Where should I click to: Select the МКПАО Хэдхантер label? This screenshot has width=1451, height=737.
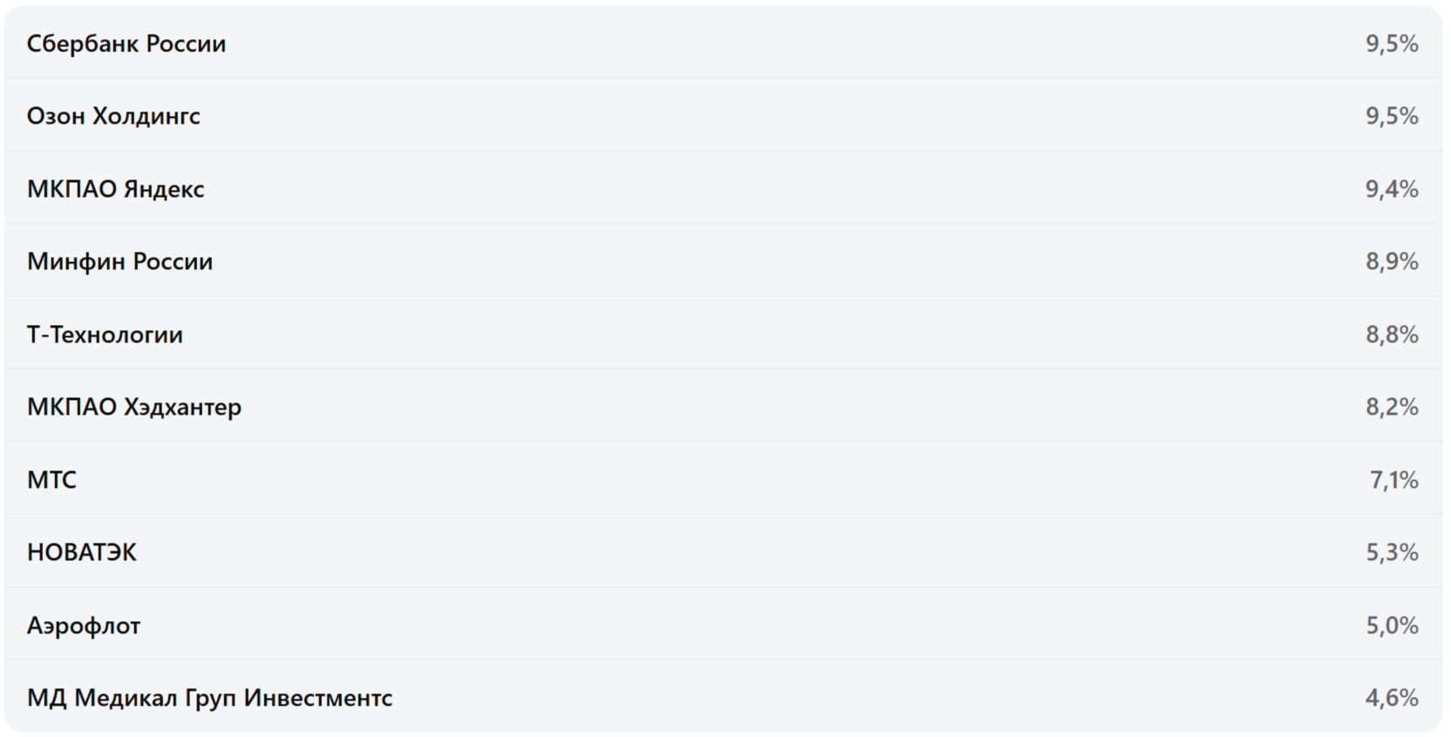pos(134,407)
